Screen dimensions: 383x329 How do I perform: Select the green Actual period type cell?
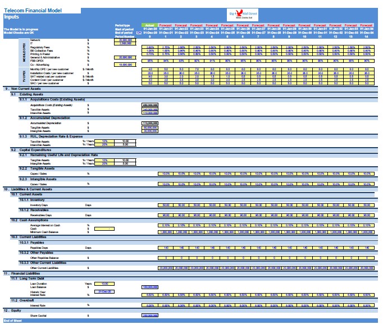coord(150,25)
